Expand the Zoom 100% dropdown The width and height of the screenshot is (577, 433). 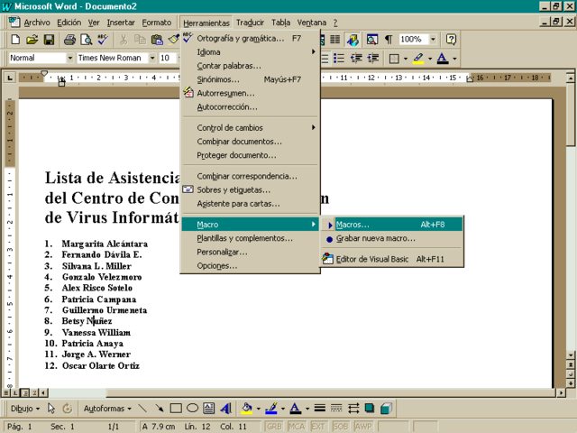pyautogui.click(x=433, y=39)
